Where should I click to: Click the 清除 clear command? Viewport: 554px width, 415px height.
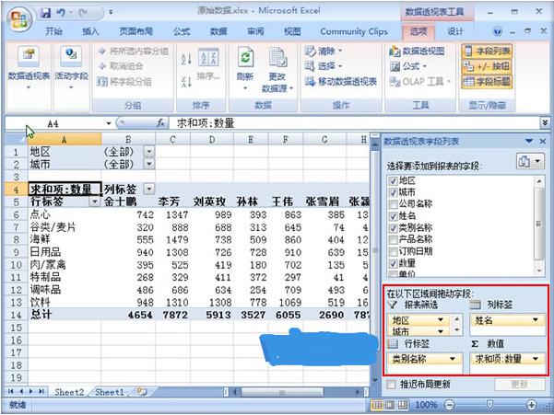pos(324,52)
